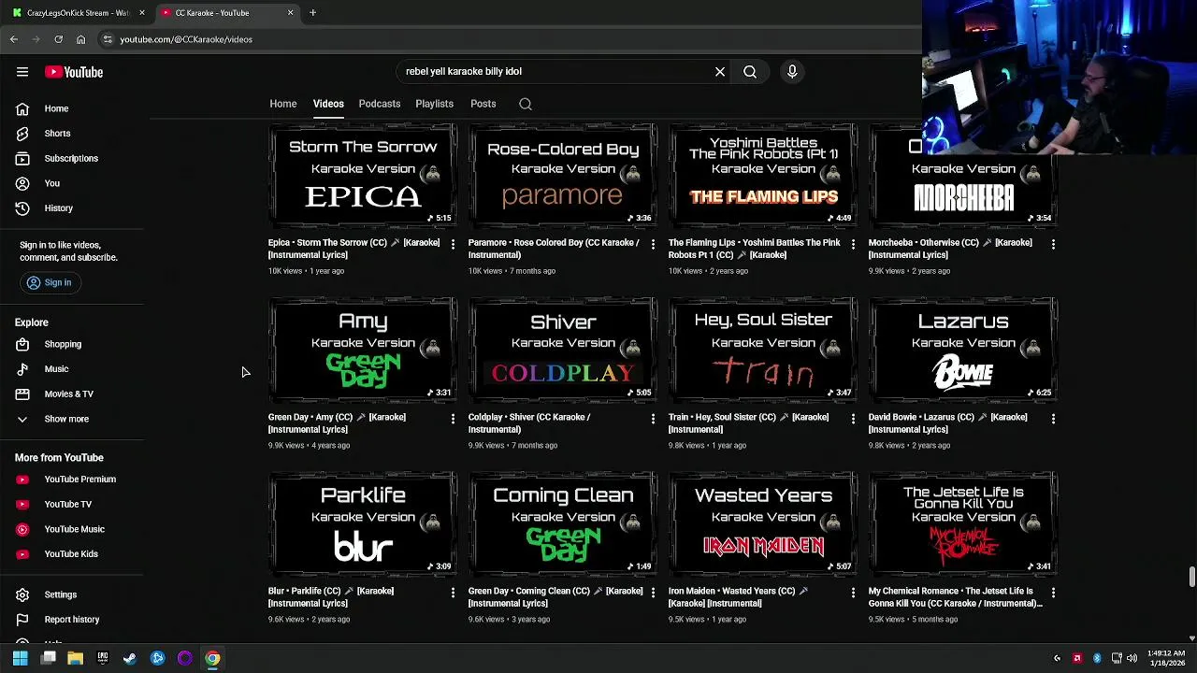Click the browser address bar URL

tap(186, 39)
